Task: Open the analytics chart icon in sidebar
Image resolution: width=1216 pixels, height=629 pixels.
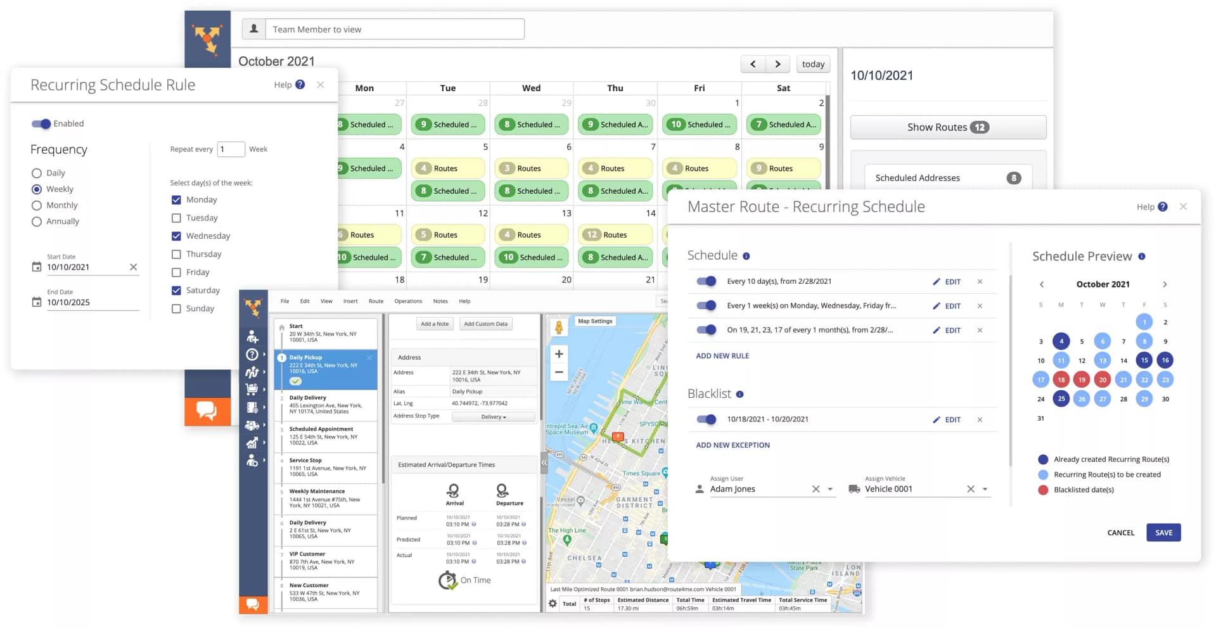Action: (x=253, y=443)
